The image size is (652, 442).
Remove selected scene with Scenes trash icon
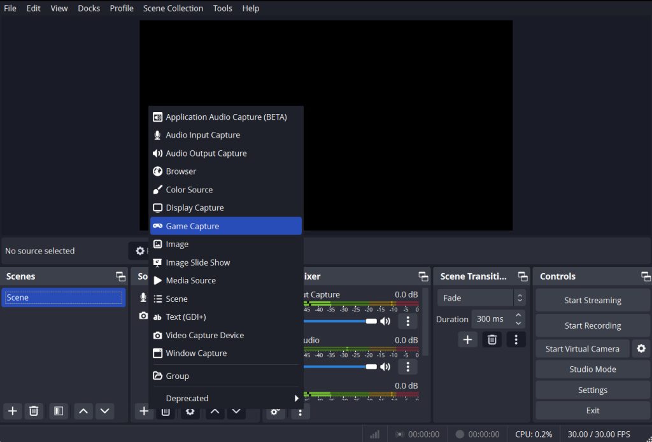(x=34, y=411)
